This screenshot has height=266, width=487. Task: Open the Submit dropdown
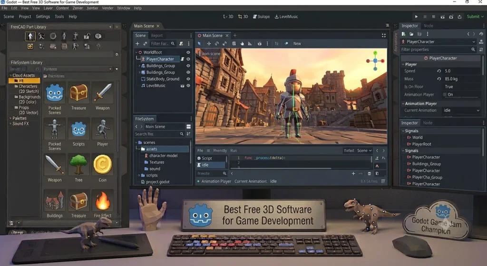tap(475, 17)
